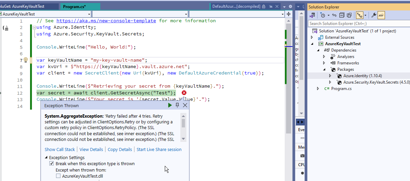This screenshot has height=181, width=410.
Task: Expand the Azure.Identity (1.10.4) package
Action: pyautogui.click(x=330, y=76)
